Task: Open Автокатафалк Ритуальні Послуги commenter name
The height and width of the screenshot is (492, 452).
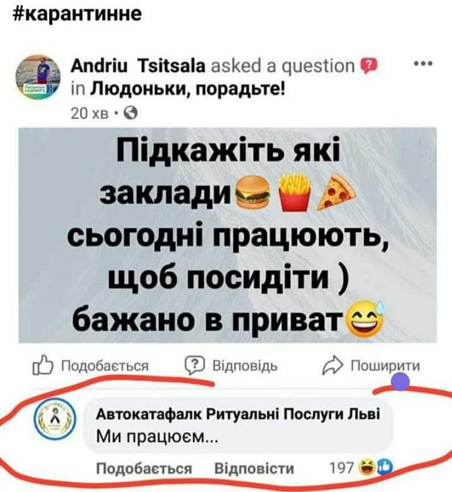Action: [238, 415]
